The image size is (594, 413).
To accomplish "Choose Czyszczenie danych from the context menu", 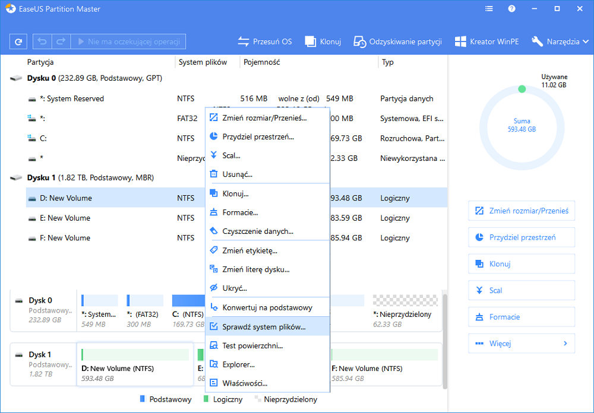I will pyautogui.click(x=267, y=231).
